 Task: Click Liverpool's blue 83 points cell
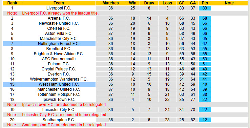(205, 8)
